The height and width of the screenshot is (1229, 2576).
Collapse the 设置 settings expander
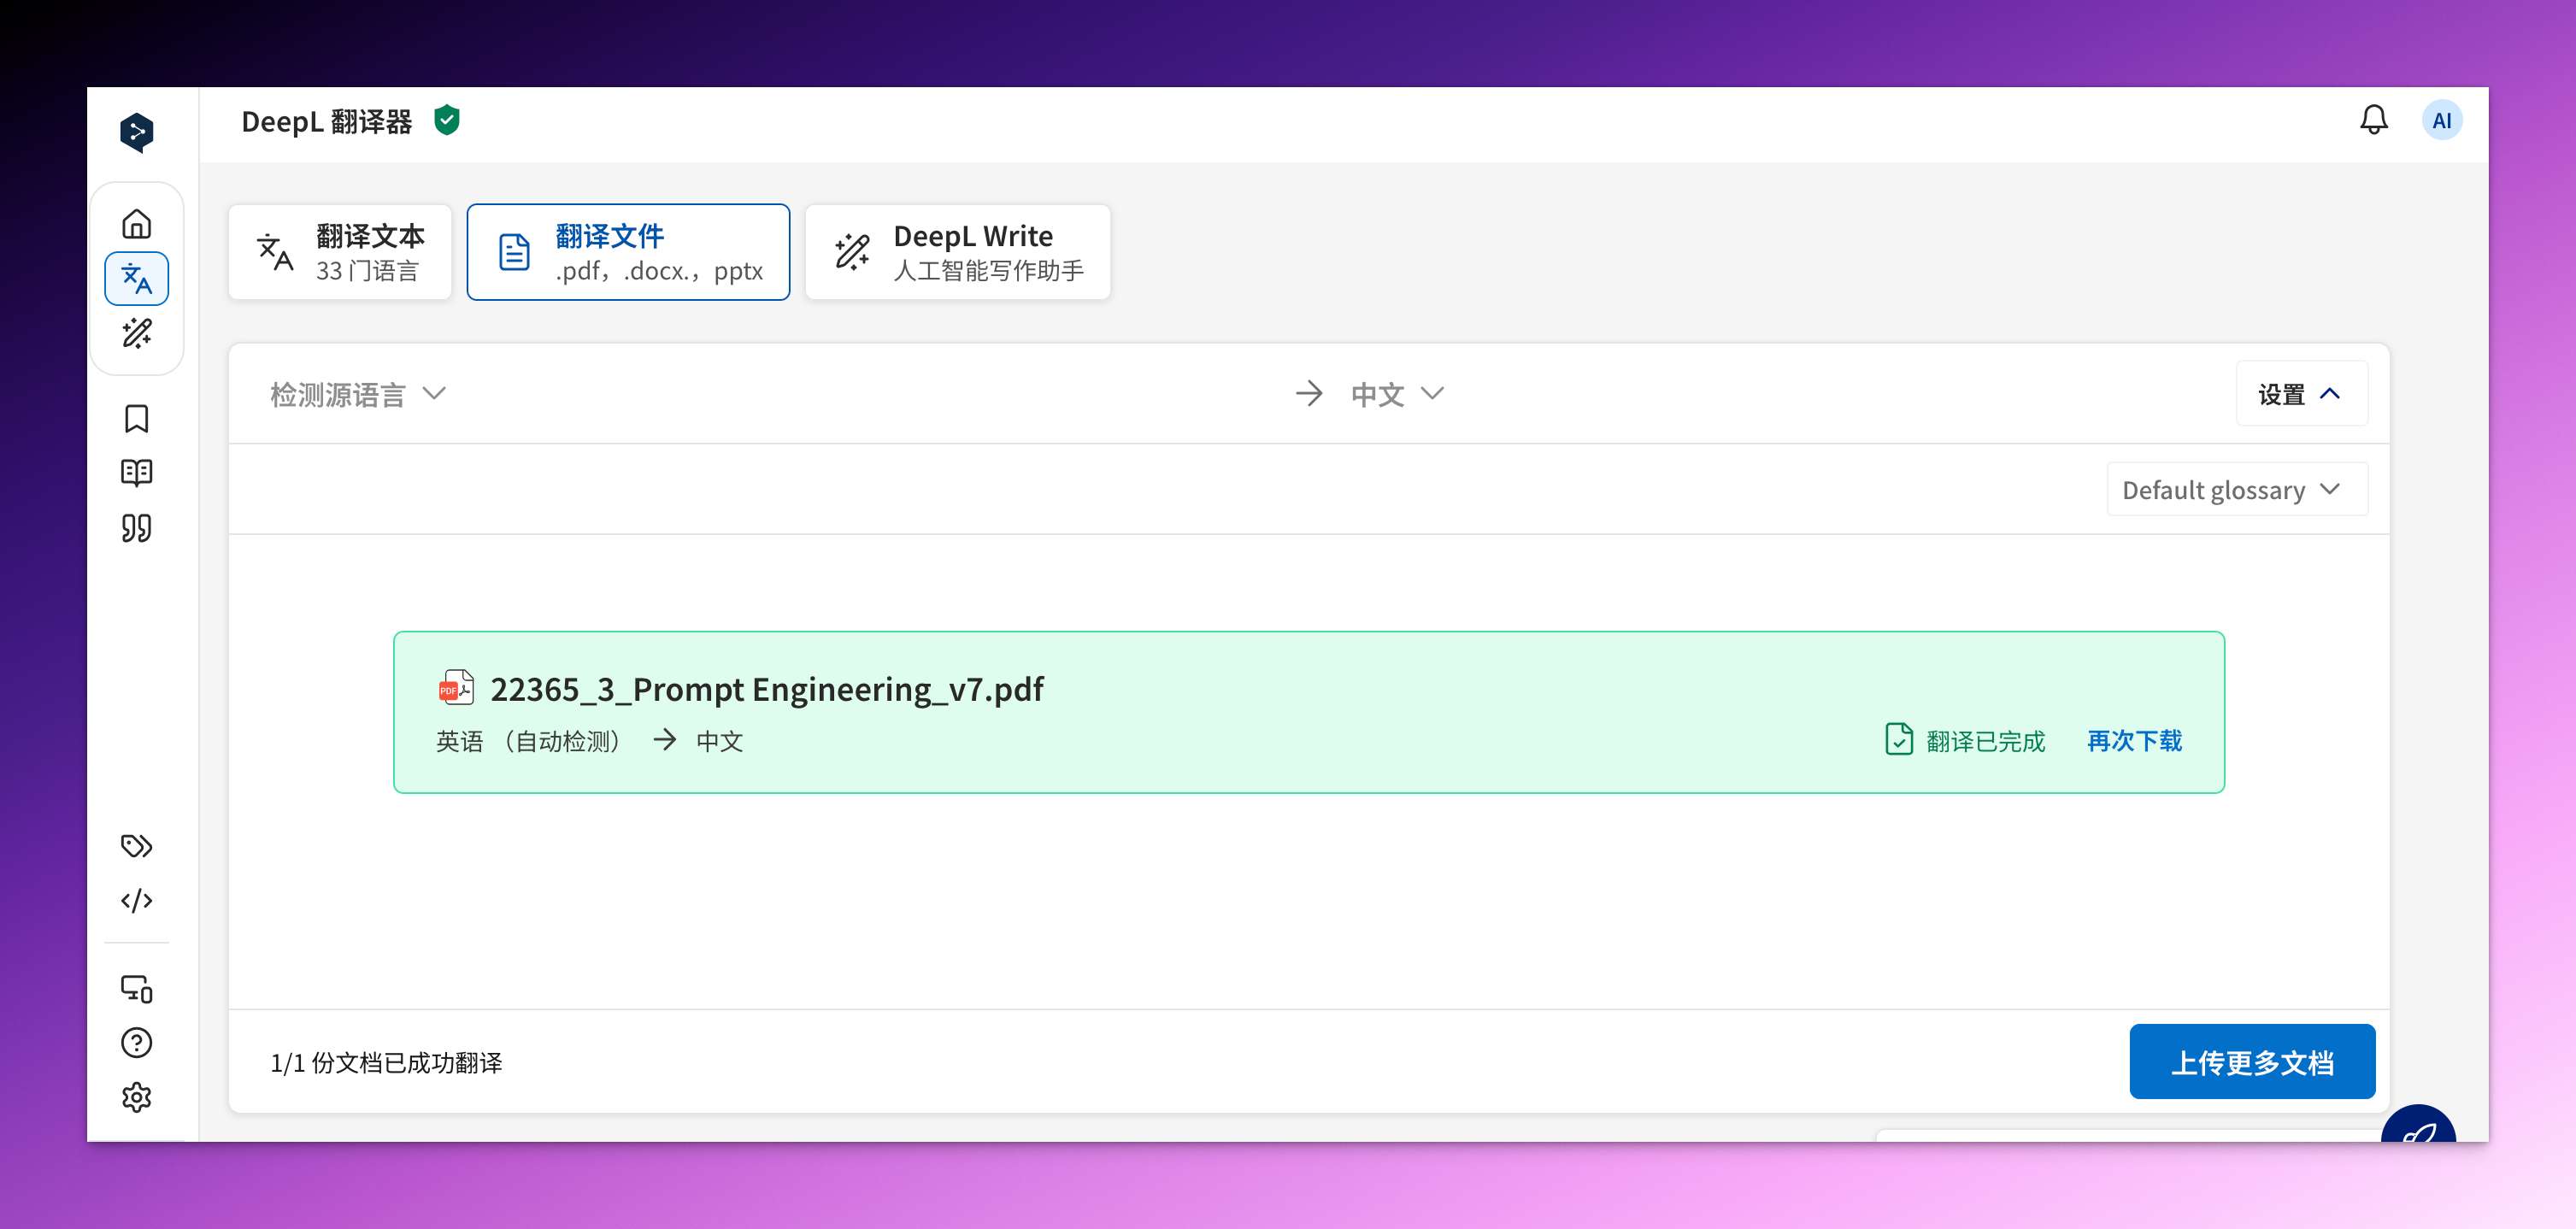point(2300,394)
